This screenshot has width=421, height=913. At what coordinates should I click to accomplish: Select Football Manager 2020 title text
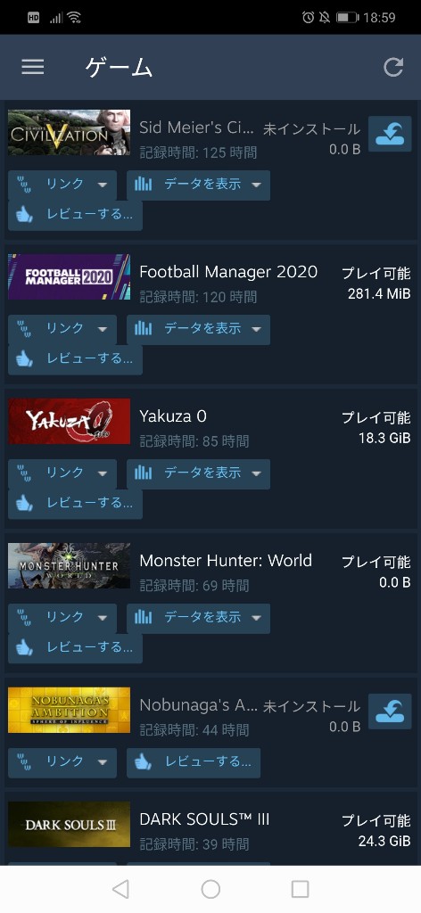click(228, 272)
